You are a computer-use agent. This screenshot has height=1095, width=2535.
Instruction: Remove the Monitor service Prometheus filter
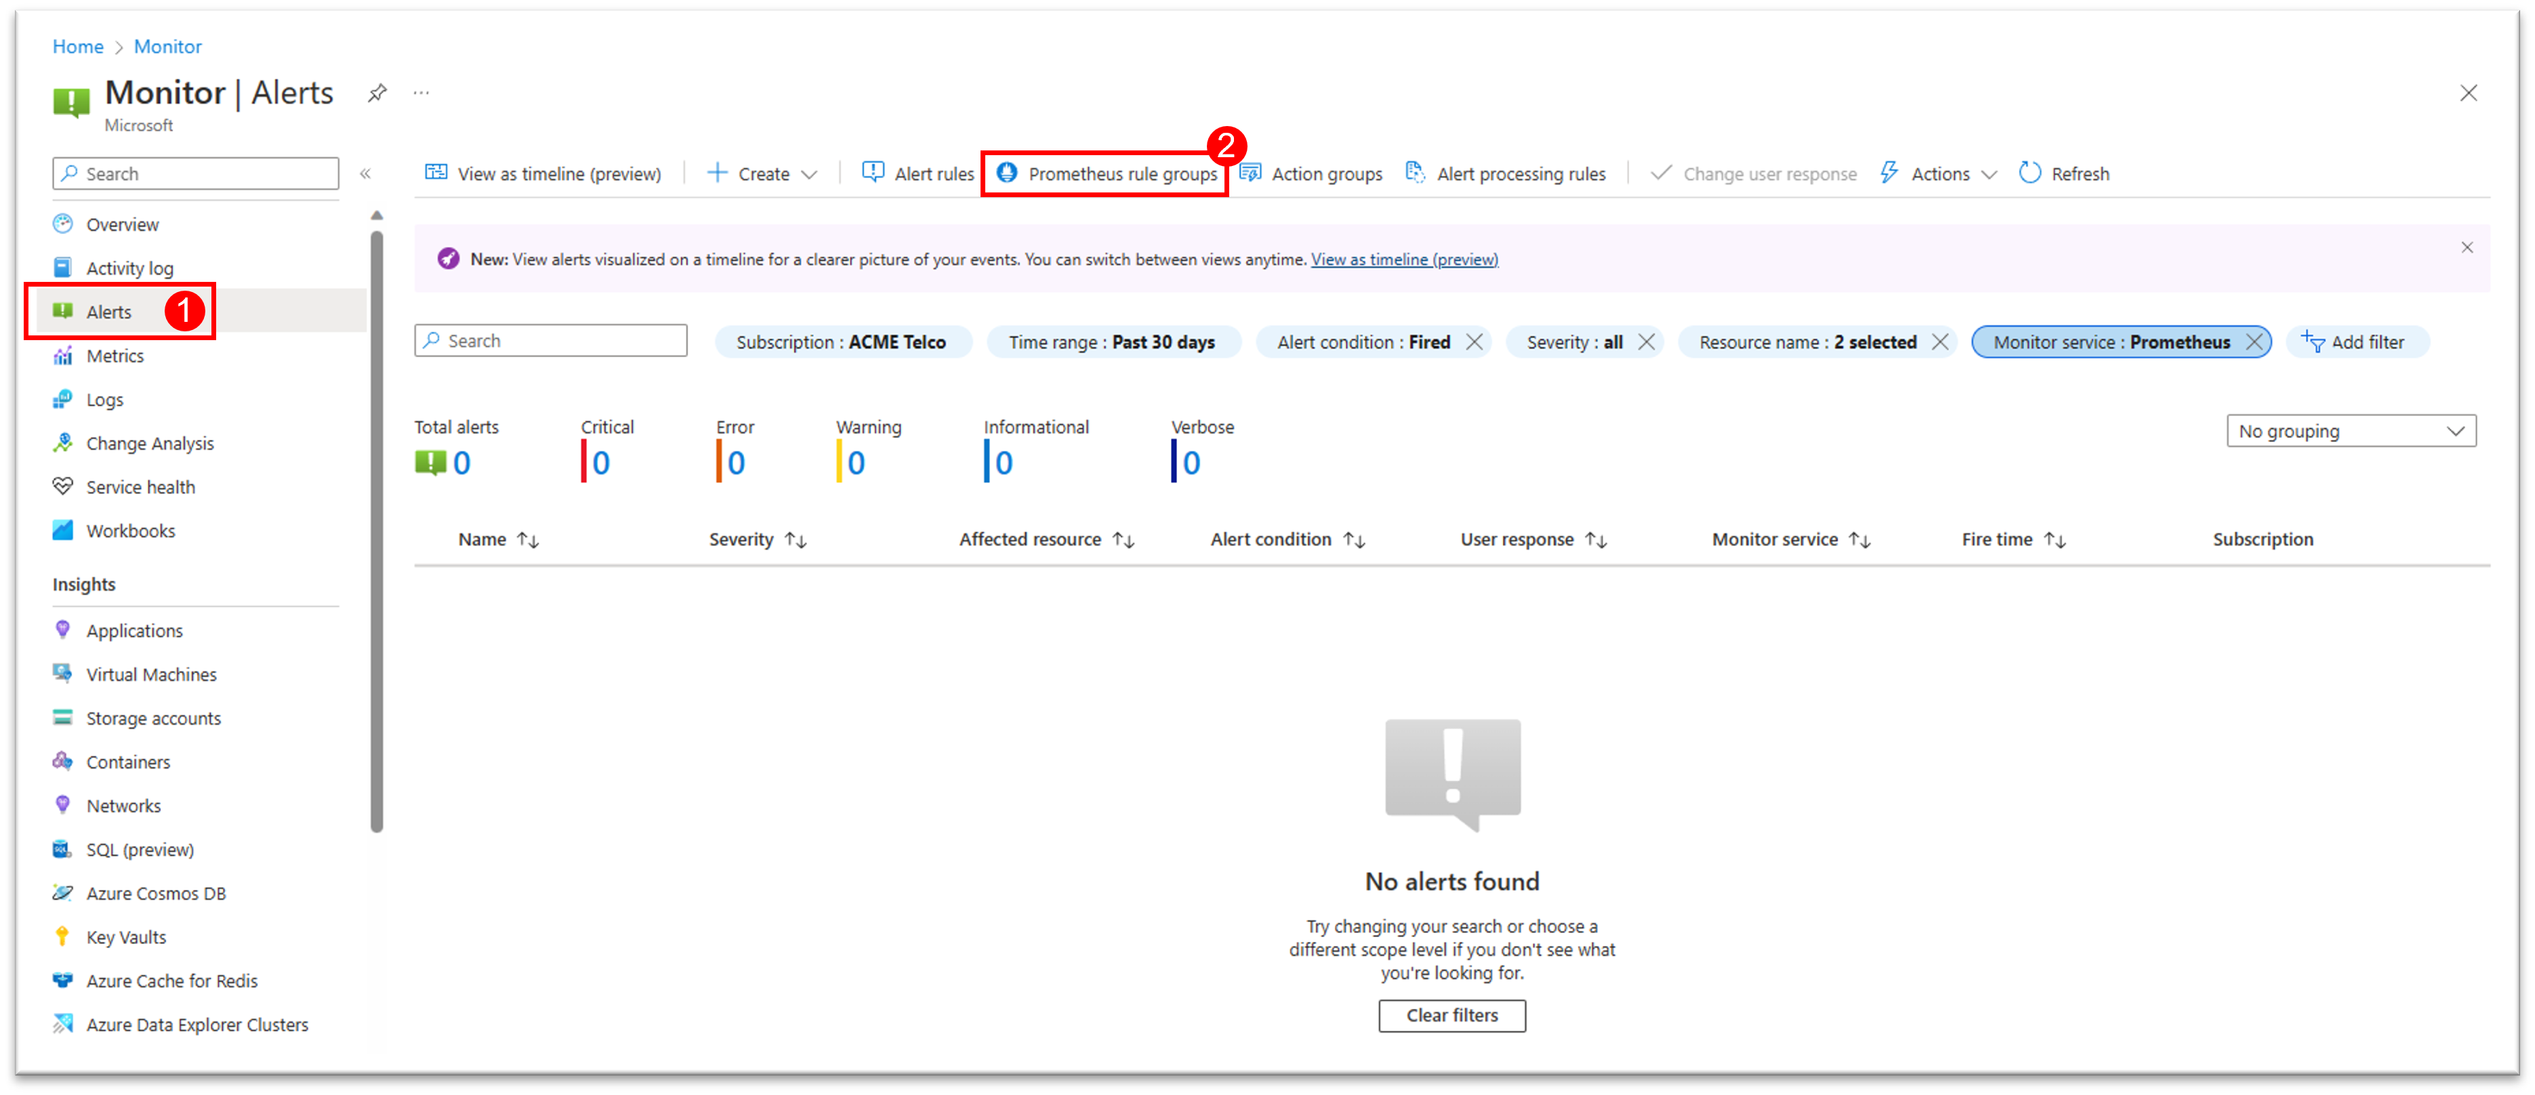point(2254,342)
